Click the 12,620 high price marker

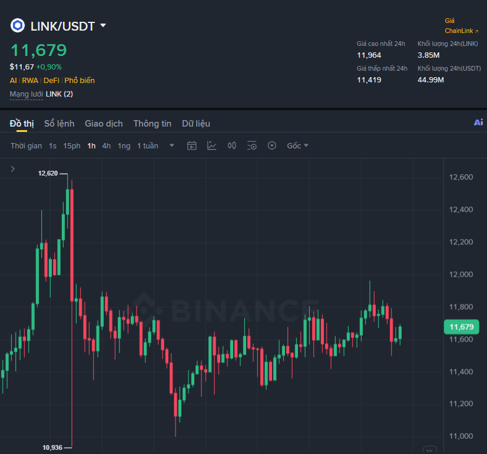48,173
